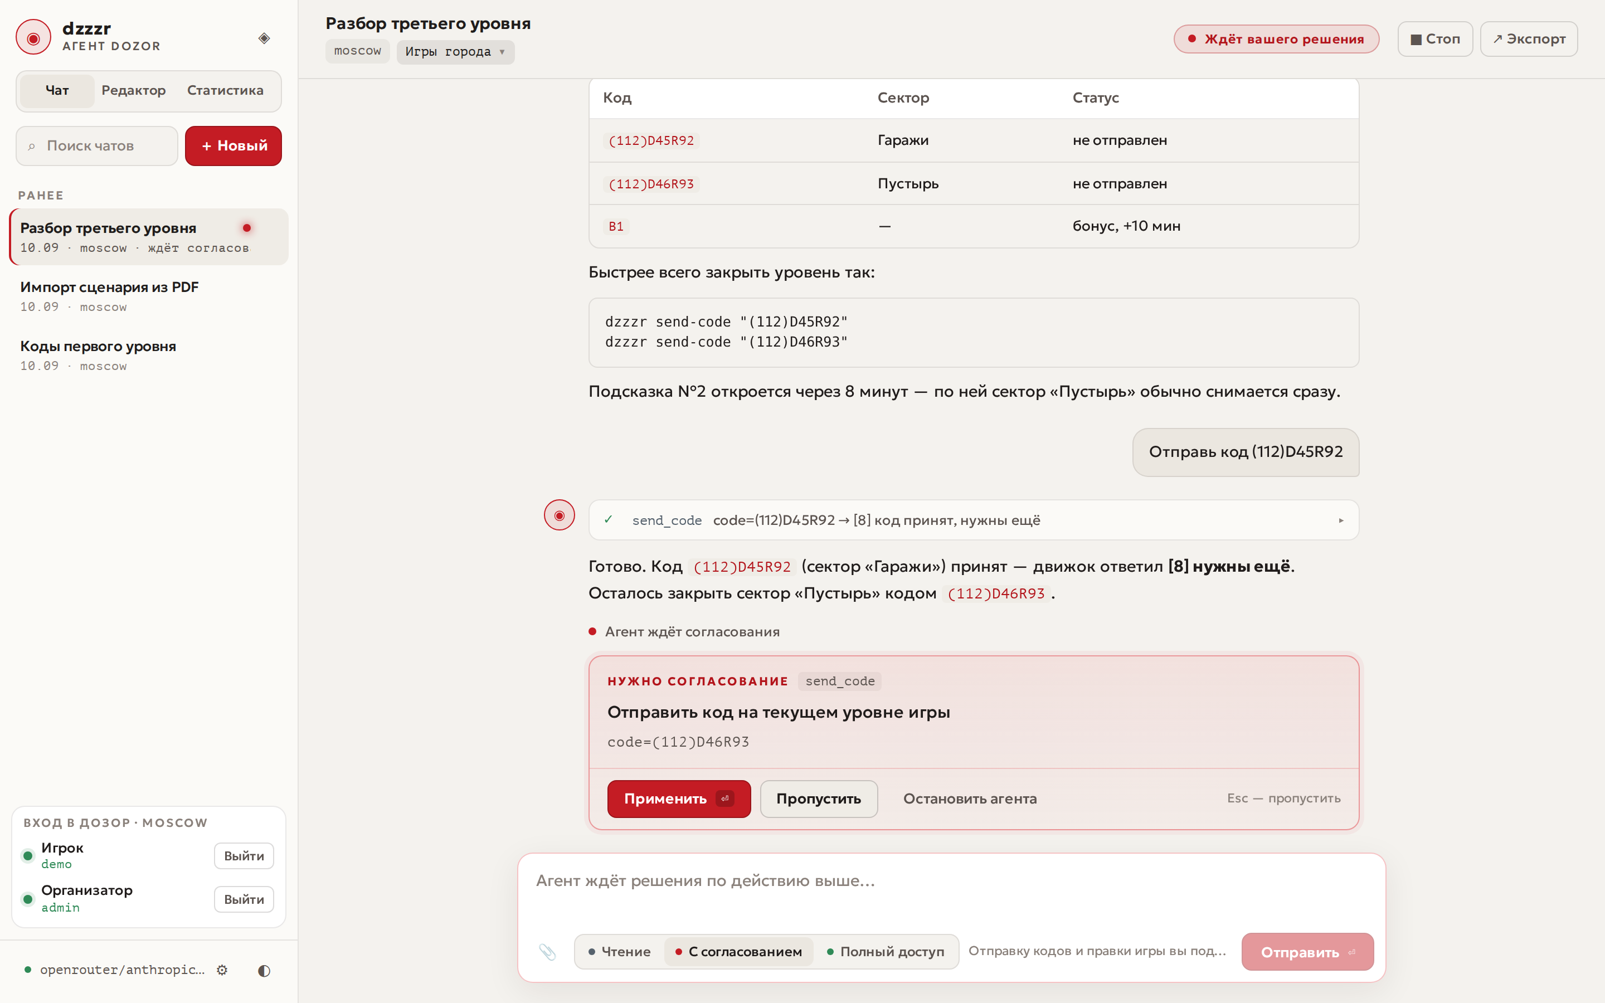Viewport: 1605px width, 1003px height.
Task: Click code (112)D45R92 in the table
Action: (650, 140)
